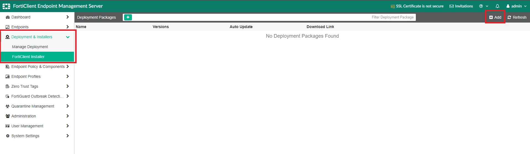Viewport: 530px width, 154px height.
Task: Expand the Endpoints chevron
Action: pos(67,27)
